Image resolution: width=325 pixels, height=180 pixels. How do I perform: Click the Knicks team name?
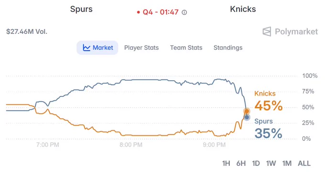[243, 9]
